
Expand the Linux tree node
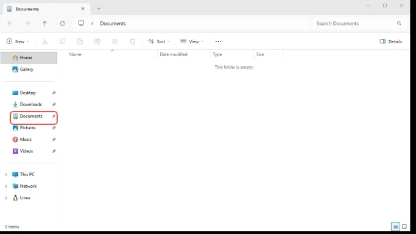6,198
